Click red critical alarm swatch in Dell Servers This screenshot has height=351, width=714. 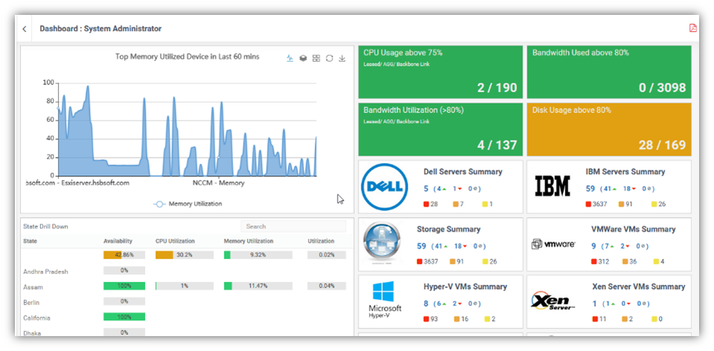pyautogui.click(x=426, y=204)
